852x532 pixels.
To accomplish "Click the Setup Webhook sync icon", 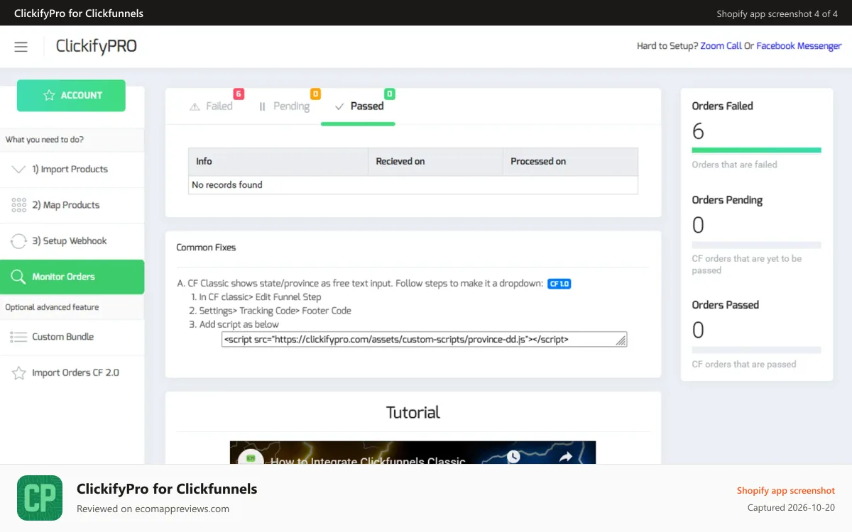I will coord(19,241).
